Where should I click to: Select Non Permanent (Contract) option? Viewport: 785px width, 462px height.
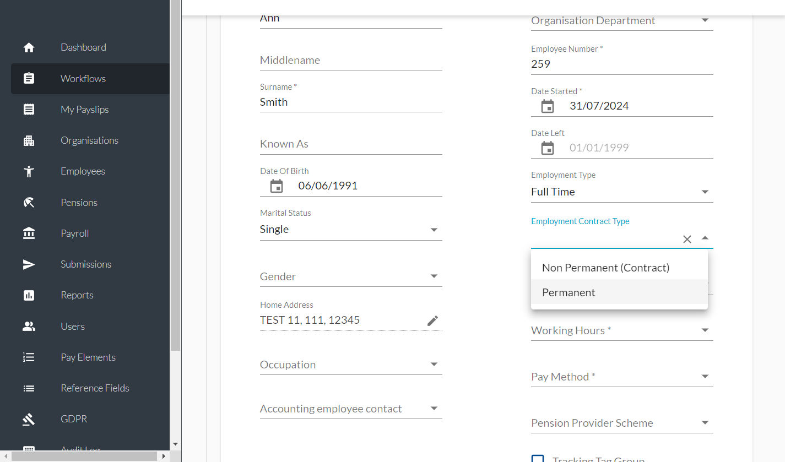coord(619,267)
